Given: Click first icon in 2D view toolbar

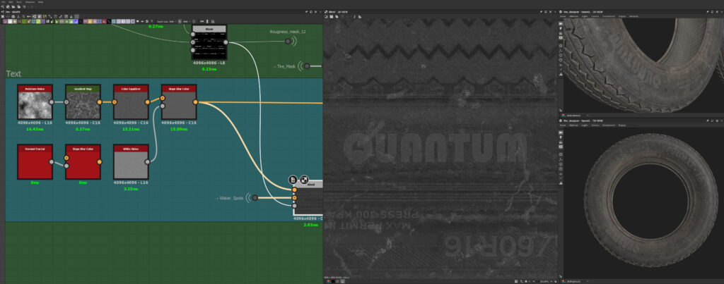Looking at the screenshot, I should pos(326,17).
